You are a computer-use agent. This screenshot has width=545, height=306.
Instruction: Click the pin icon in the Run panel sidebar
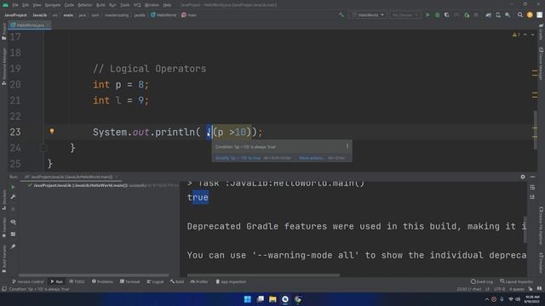point(14,246)
